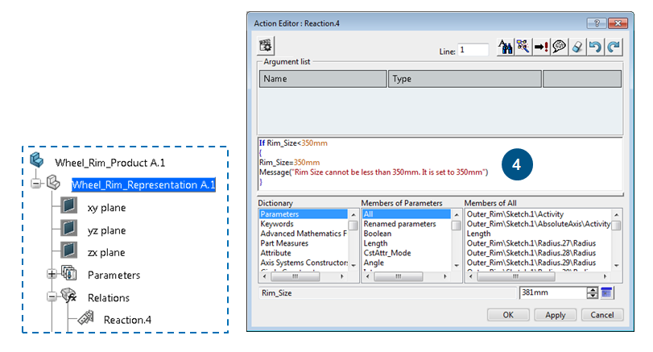Image resolution: width=653 pixels, height=352 pixels.
Task: Expand the Parameters node in the tree
Action: [x=52, y=275]
